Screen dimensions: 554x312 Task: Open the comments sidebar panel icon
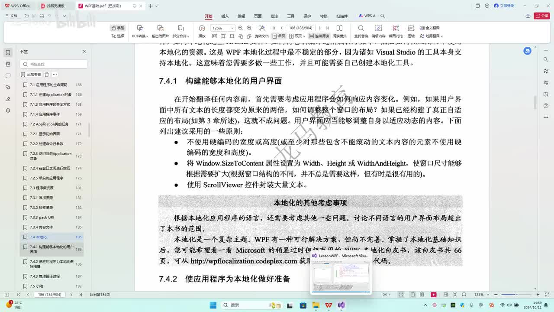8,76
